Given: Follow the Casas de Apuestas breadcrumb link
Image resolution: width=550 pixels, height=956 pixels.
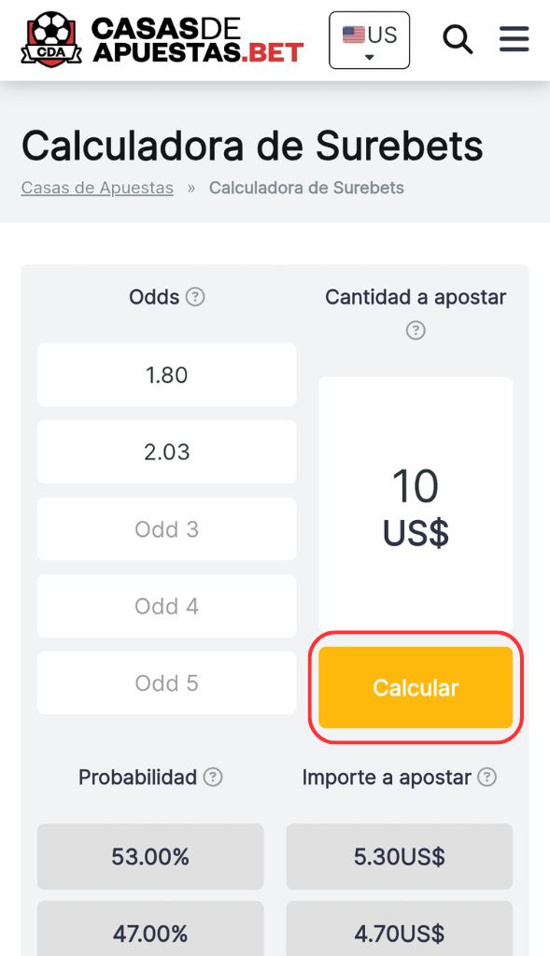Looking at the screenshot, I should 97,188.
